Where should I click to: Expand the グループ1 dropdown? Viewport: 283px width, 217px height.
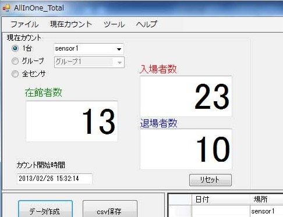(119, 62)
